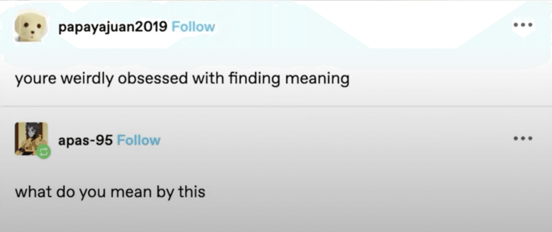Click the green reblog badge icon
This screenshot has width=552, height=232.
[44, 151]
